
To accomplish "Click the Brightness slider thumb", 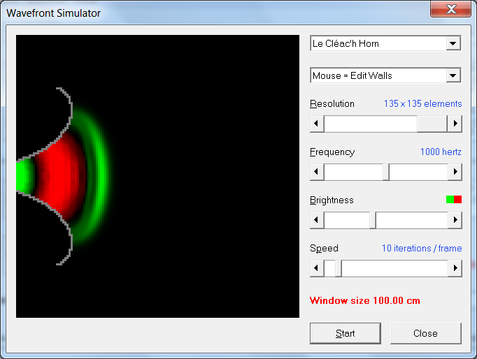I will pyautogui.click(x=373, y=220).
